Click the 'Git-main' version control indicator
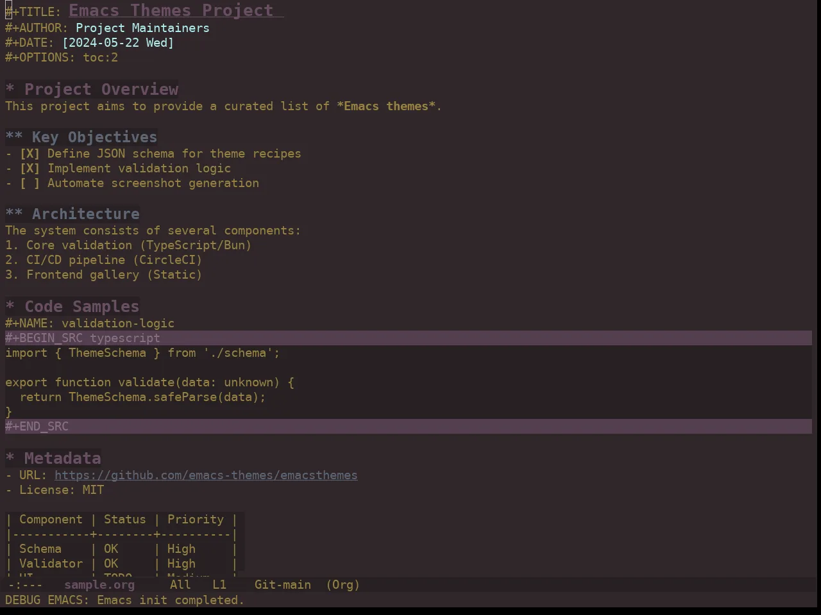The image size is (821, 615). click(283, 585)
